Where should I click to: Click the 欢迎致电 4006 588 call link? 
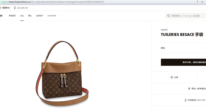click(197, 100)
